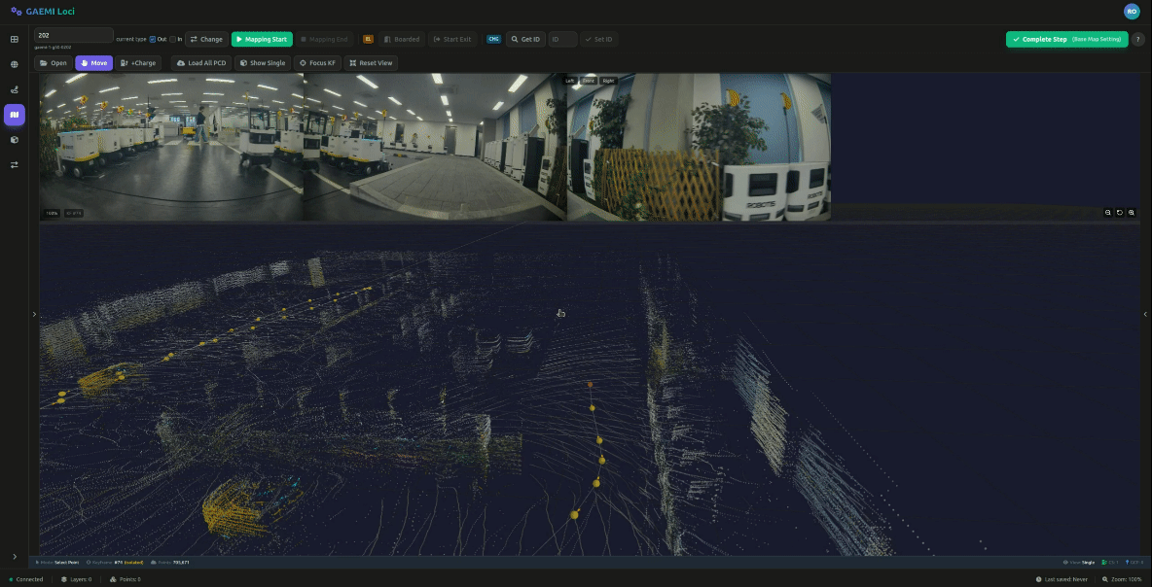Zoom out the camera image view
The image size is (1152, 587).
[x=1108, y=212]
